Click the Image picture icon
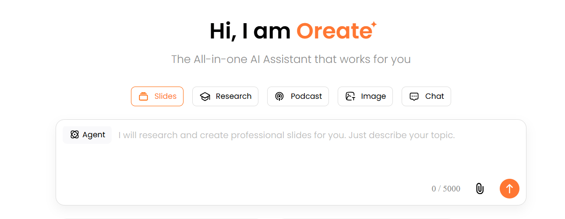Screen dimensions: 565x219 350,97
